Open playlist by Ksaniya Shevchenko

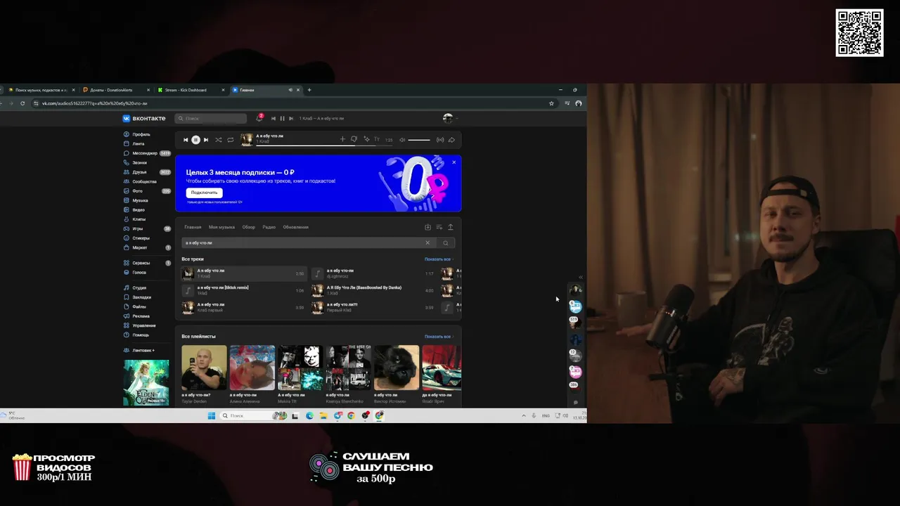point(348,368)
